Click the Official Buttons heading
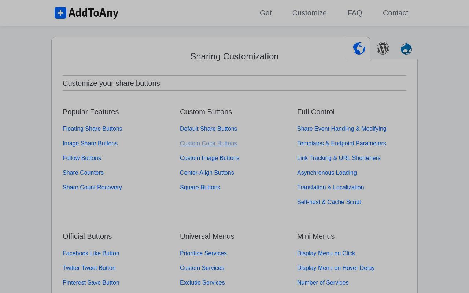The width and height of the screenshot is (469, 293). (87, 236)
